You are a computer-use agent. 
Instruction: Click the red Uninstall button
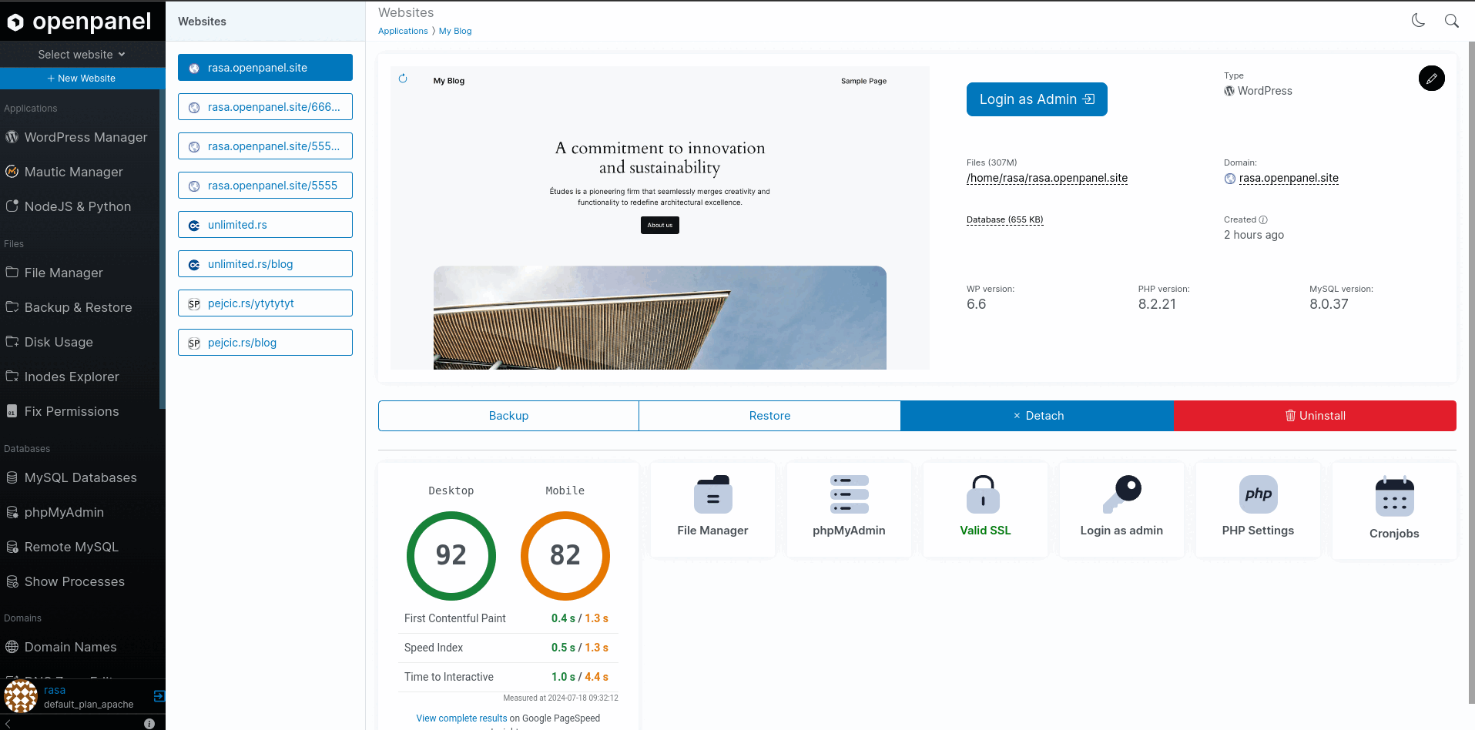[1315, 416]
